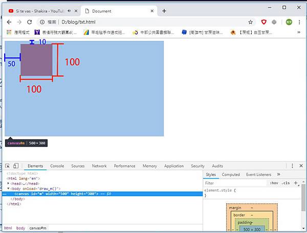
Task: Click the styles pane vertical scrollbar
Action: 303,197
